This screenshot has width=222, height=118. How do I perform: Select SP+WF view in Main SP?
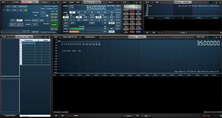(69, 116)
